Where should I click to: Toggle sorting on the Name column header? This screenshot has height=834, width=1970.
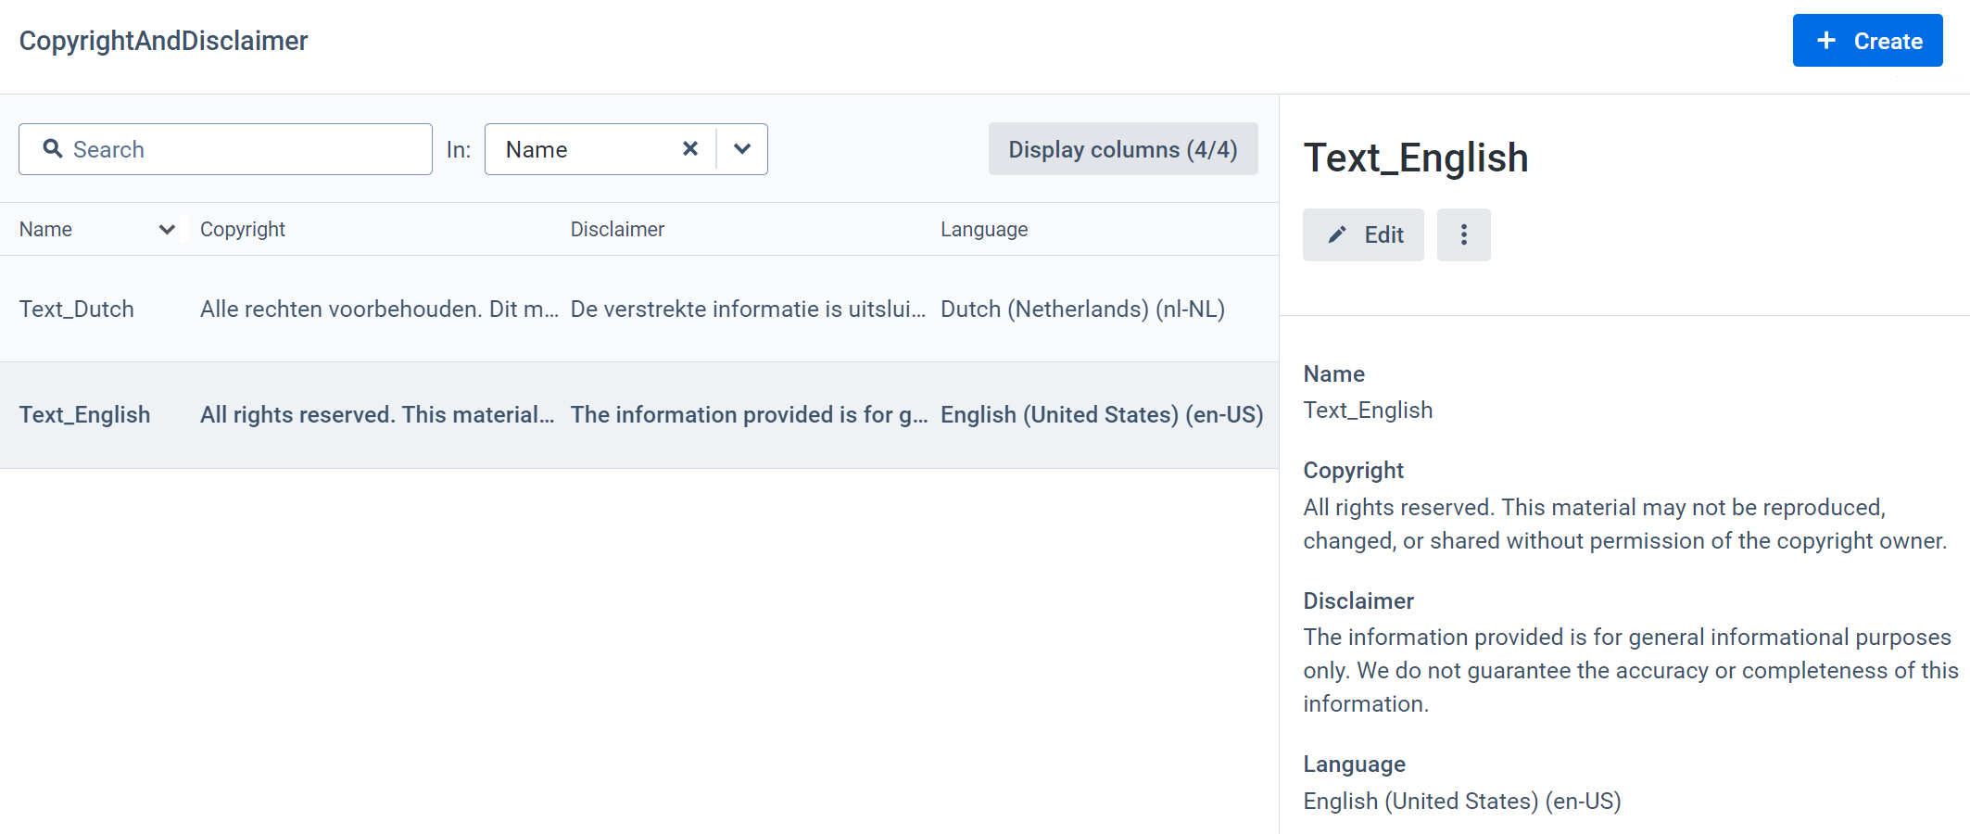(x=45, y=229)
